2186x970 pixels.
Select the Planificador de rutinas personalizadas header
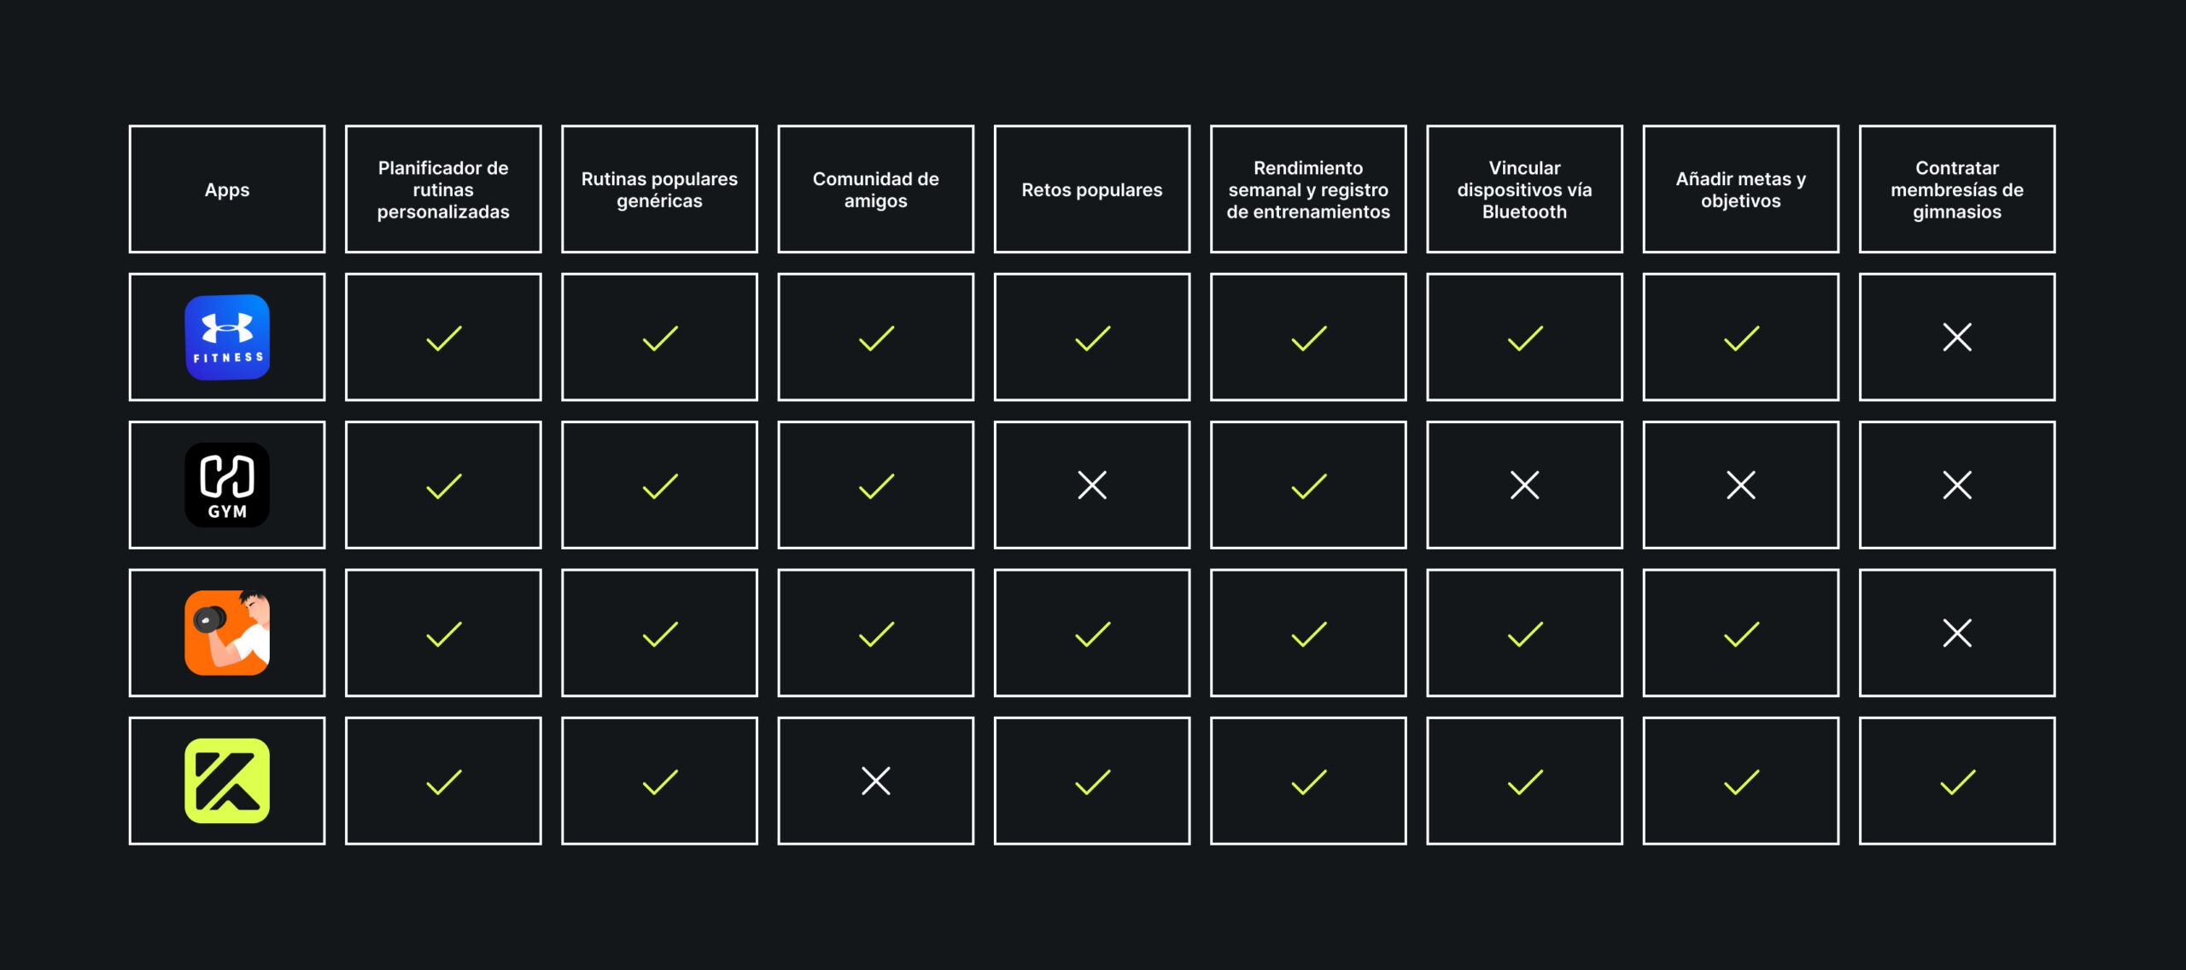(443, 189)
